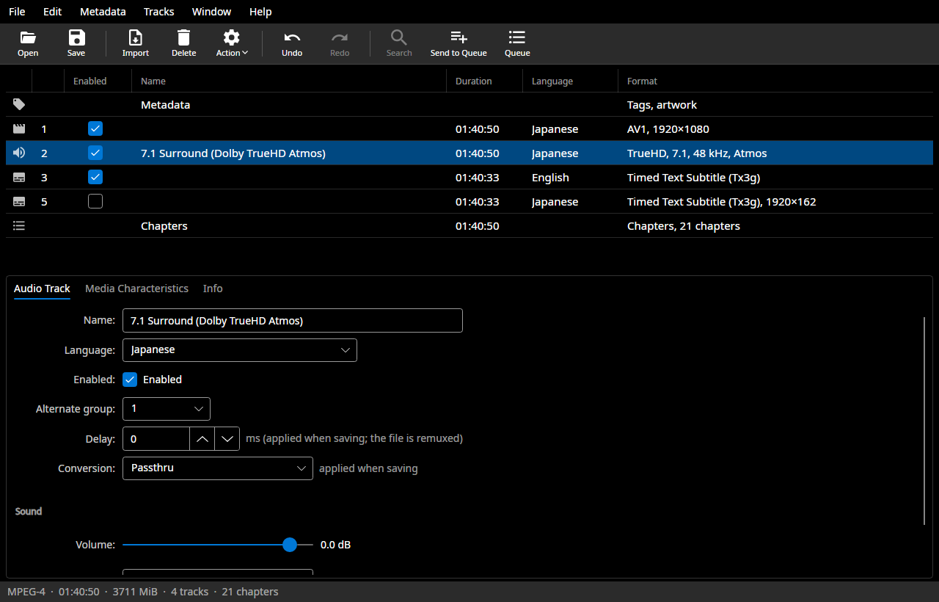
Task: Enable the Japanese subtitle track 5
Action: tap(95, 202)
